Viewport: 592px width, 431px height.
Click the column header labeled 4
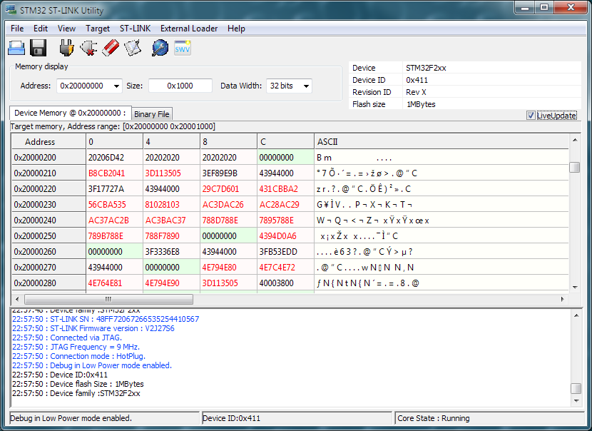[172, 142]
